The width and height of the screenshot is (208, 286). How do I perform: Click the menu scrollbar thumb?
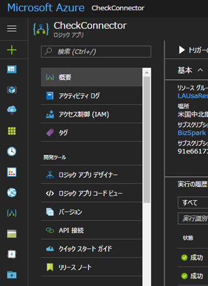[x=147, y=140]
